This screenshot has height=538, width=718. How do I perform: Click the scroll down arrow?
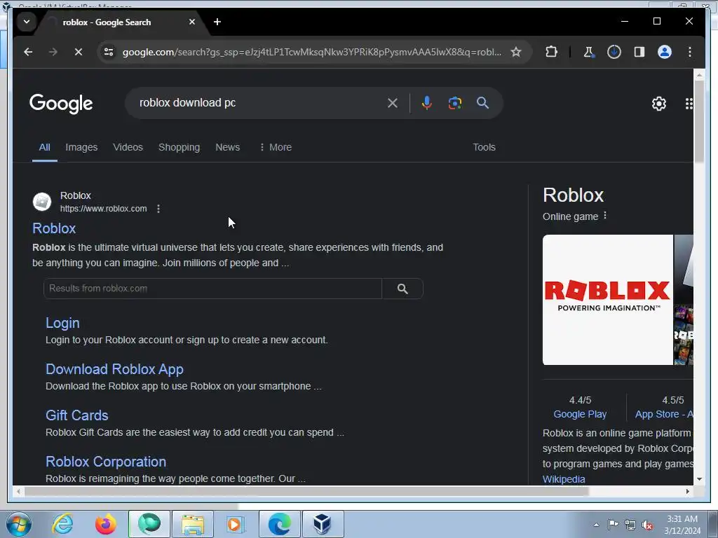coord(699,479)
